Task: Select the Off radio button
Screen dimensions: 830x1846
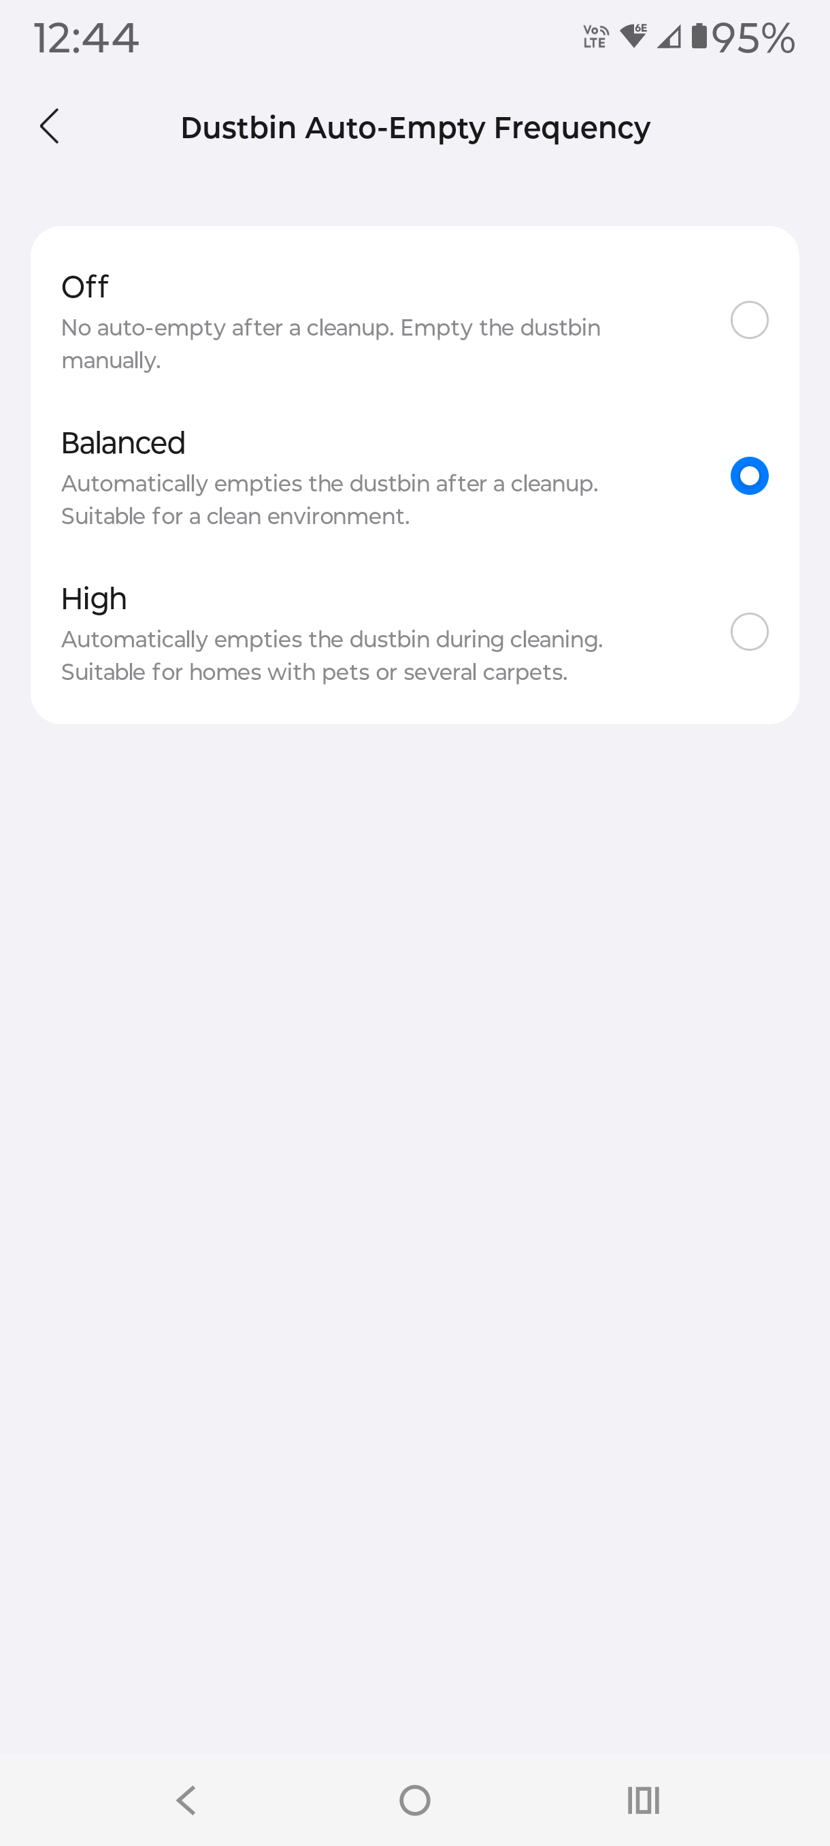Action: pyautogui.click(x=749, y=320)
